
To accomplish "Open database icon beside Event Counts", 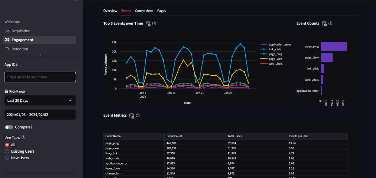I will [x=324, y=24].
